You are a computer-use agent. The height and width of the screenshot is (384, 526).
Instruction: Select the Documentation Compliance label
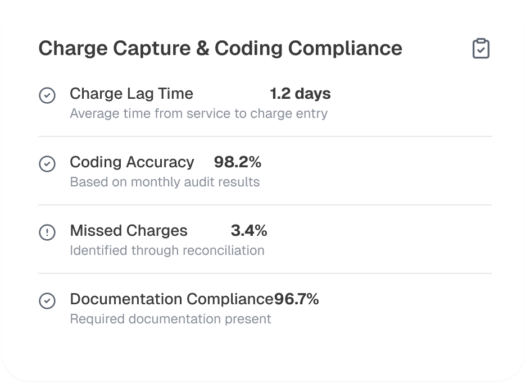click(171, 299)
